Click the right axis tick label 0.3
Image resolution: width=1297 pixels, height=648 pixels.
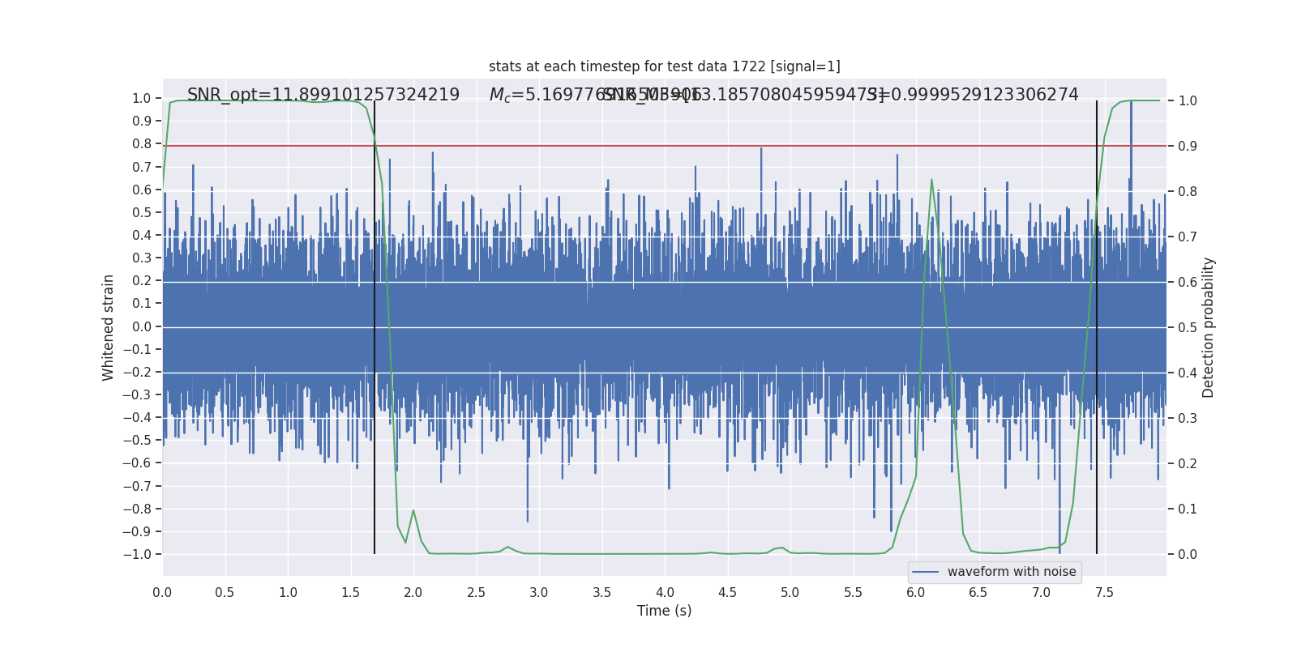[x=1188, y=419]
